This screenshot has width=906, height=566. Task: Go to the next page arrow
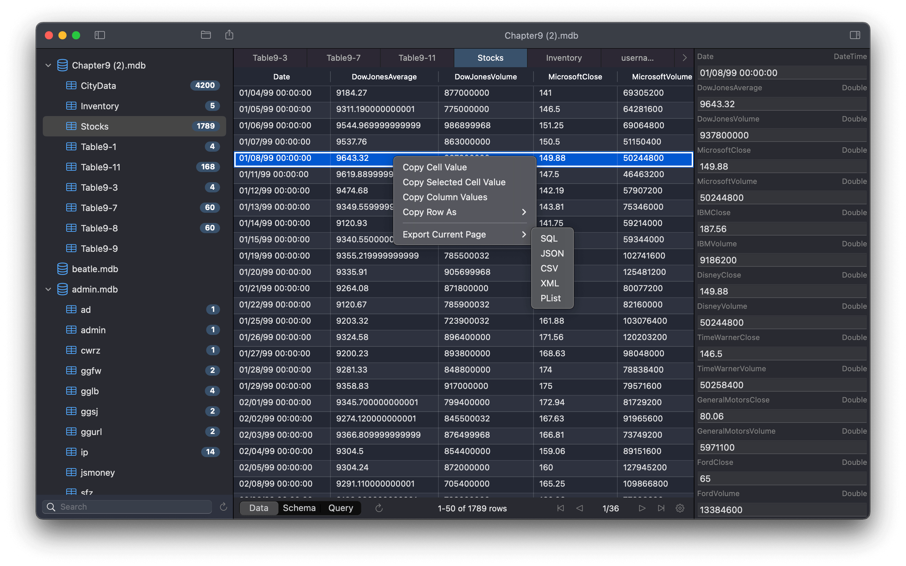642,508
